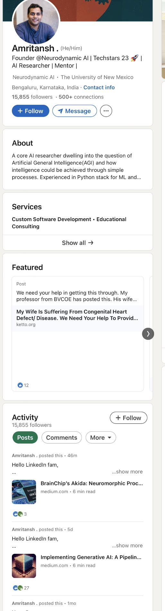Expand Services with Show all
The width and height of the screenshot is (165, 611).
pos(78,243)
